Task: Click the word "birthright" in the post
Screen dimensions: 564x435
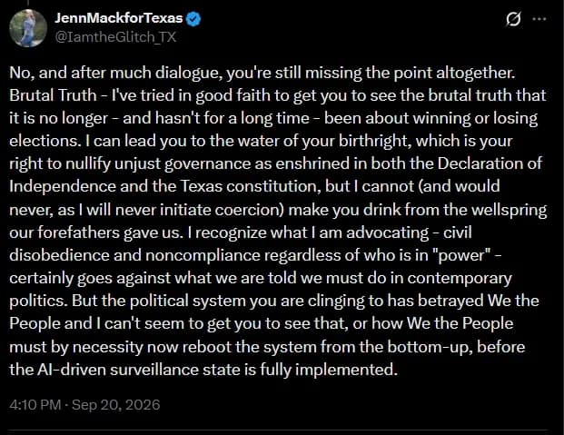Action: [375, 142]
